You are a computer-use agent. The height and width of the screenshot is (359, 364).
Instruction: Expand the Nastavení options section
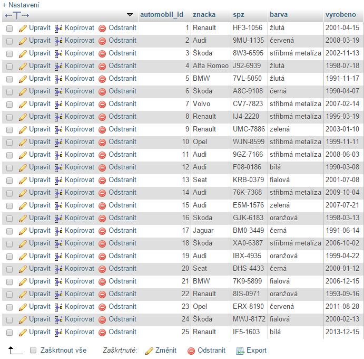coord(21,4)
